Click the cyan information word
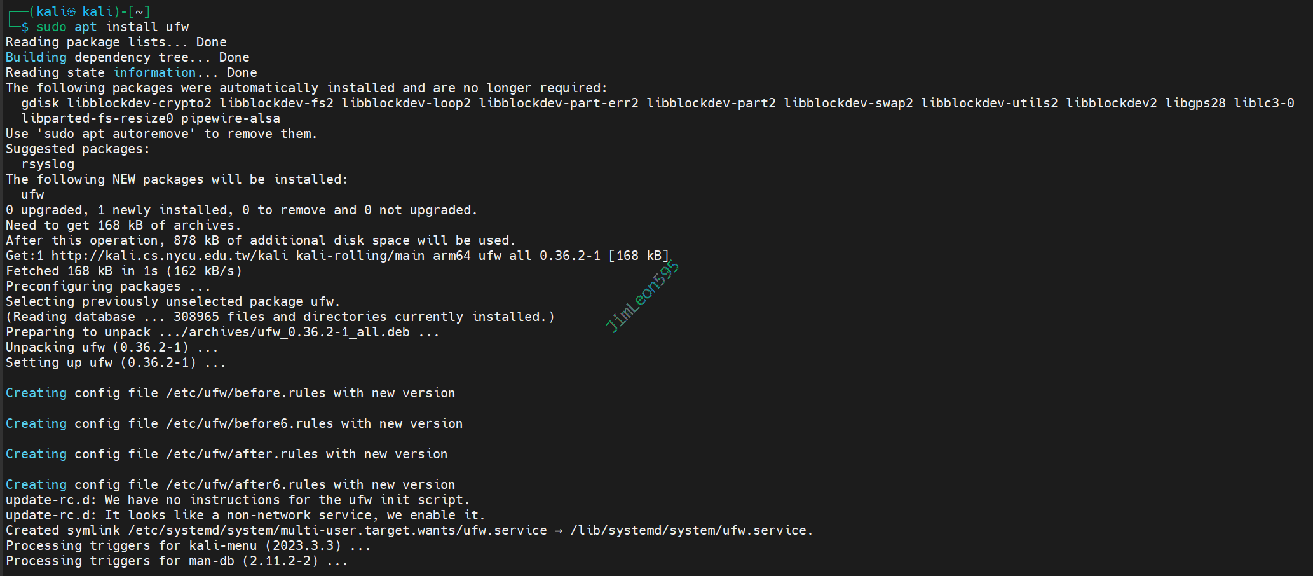This screenshot has height=576, width=1313. [154, 72]
